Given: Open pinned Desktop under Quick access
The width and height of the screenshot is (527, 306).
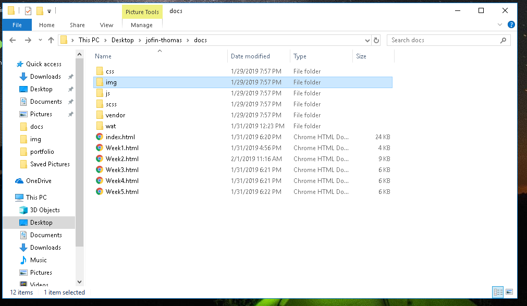Looking at the screenshot, I should [41, 89].
